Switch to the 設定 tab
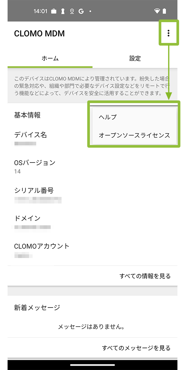The width and height of the screenshot is (185, 370). [135, 58]
